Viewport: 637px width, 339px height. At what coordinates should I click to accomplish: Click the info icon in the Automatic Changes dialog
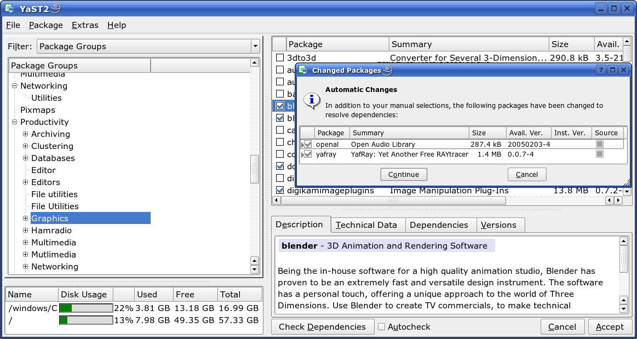tap(312, 100)
